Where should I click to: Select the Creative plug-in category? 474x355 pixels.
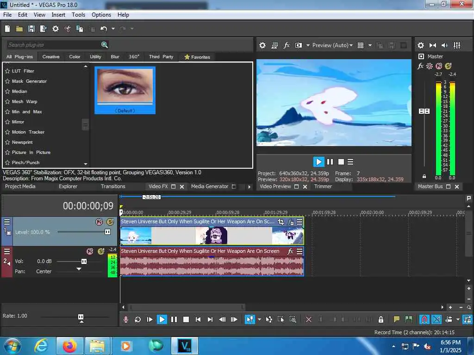tap(51, 57)
